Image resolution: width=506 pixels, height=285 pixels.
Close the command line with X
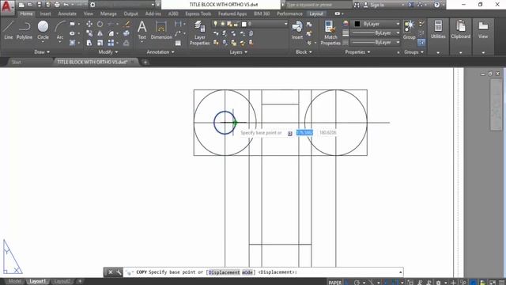click(x=111, y=272)
